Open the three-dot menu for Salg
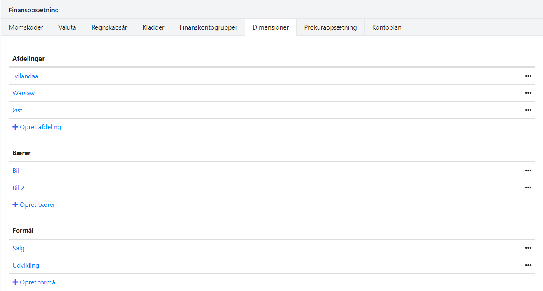Image resolution: width=543 pixels, height=291 pixels. tap(528, 248)
